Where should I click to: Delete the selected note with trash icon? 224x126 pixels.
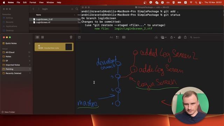(71, 37)
